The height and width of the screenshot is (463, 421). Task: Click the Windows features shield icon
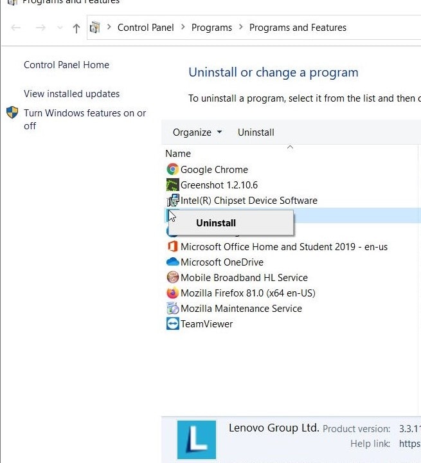[12, 112]
